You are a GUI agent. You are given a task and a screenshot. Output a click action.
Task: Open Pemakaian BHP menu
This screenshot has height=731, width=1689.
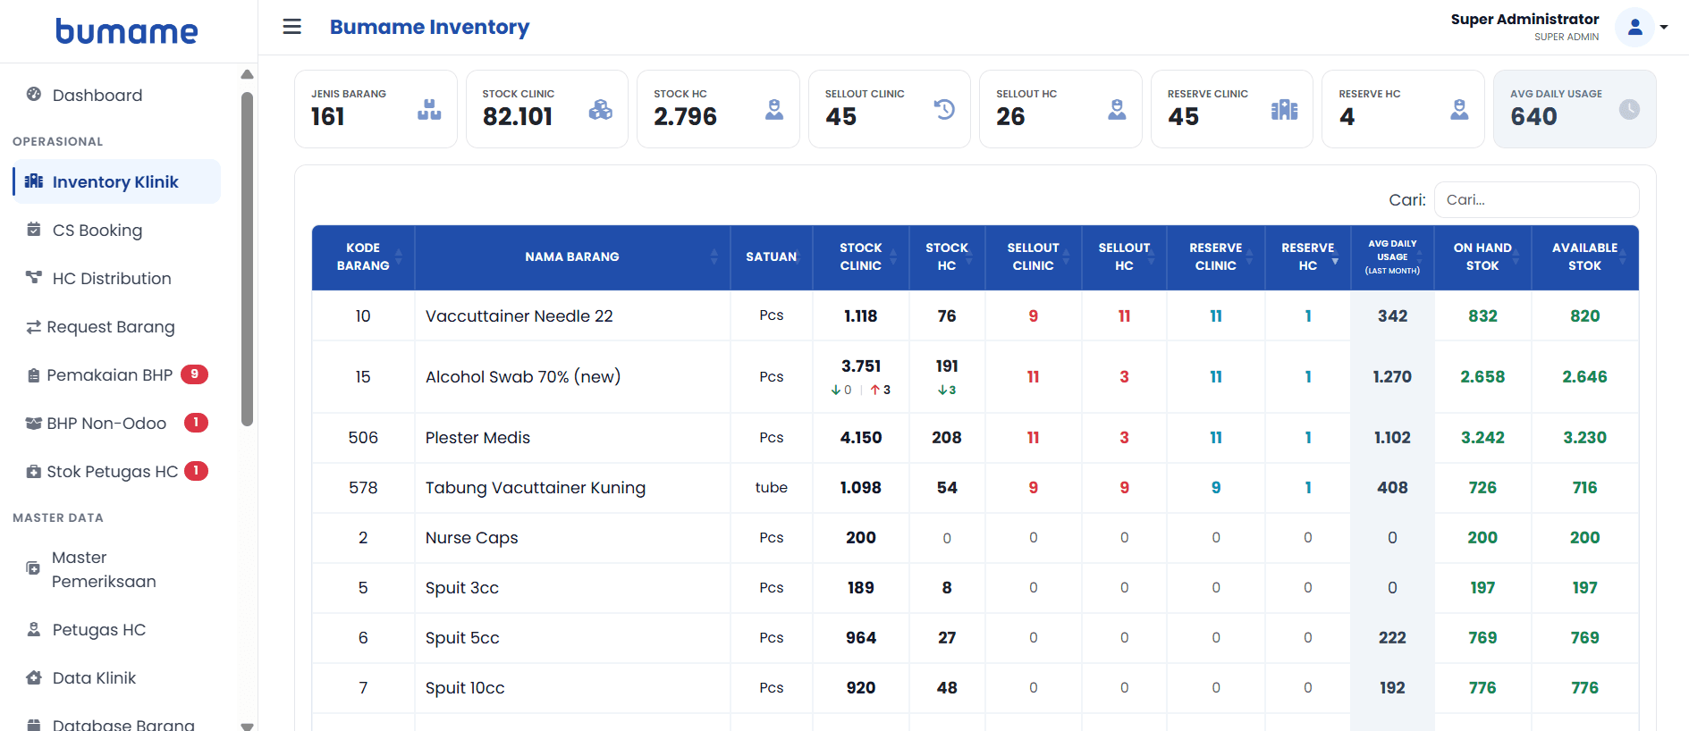coord(116,375)
